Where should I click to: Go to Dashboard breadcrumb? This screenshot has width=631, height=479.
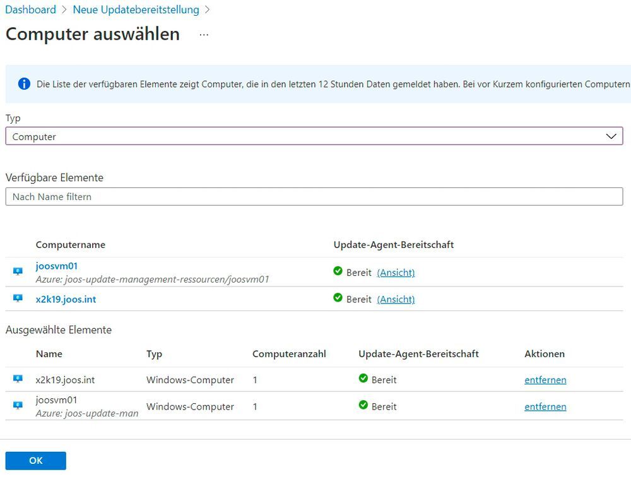click(30, 9)
